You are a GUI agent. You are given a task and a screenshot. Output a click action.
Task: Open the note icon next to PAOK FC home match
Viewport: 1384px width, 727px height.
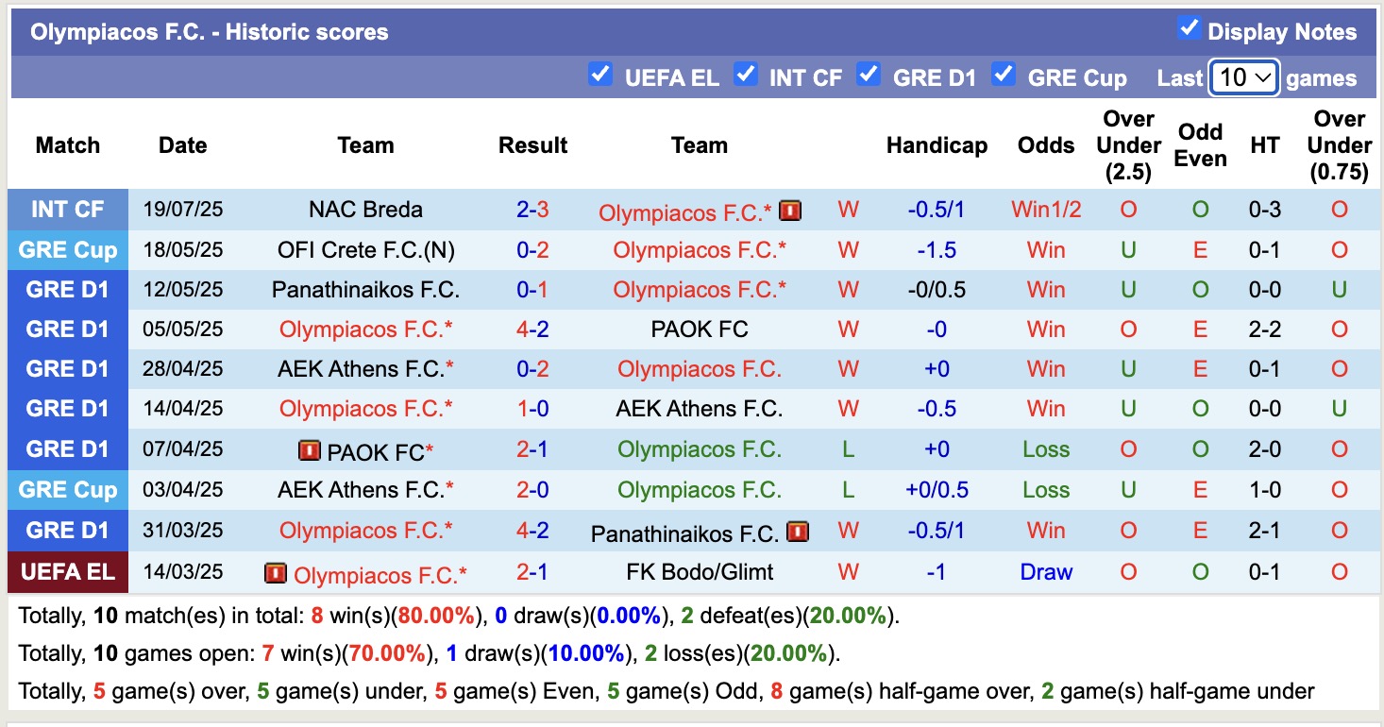click(309, 449)
